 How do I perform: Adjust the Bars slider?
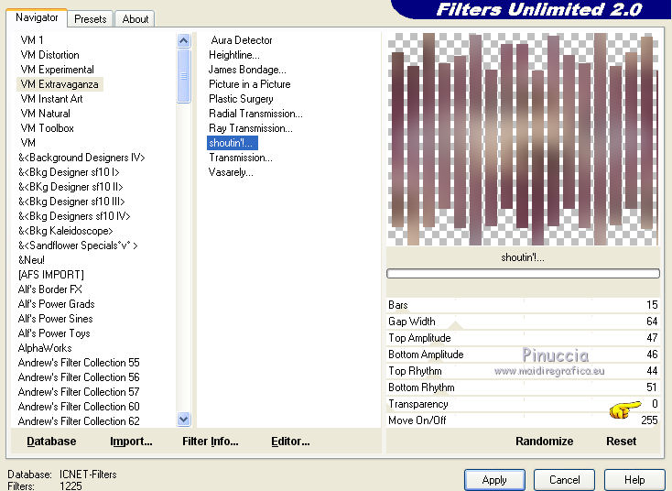523,305
